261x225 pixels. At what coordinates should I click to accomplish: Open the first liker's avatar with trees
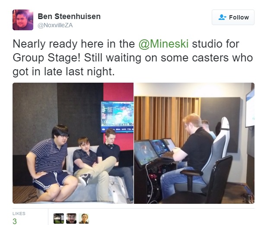coord(59,219)
